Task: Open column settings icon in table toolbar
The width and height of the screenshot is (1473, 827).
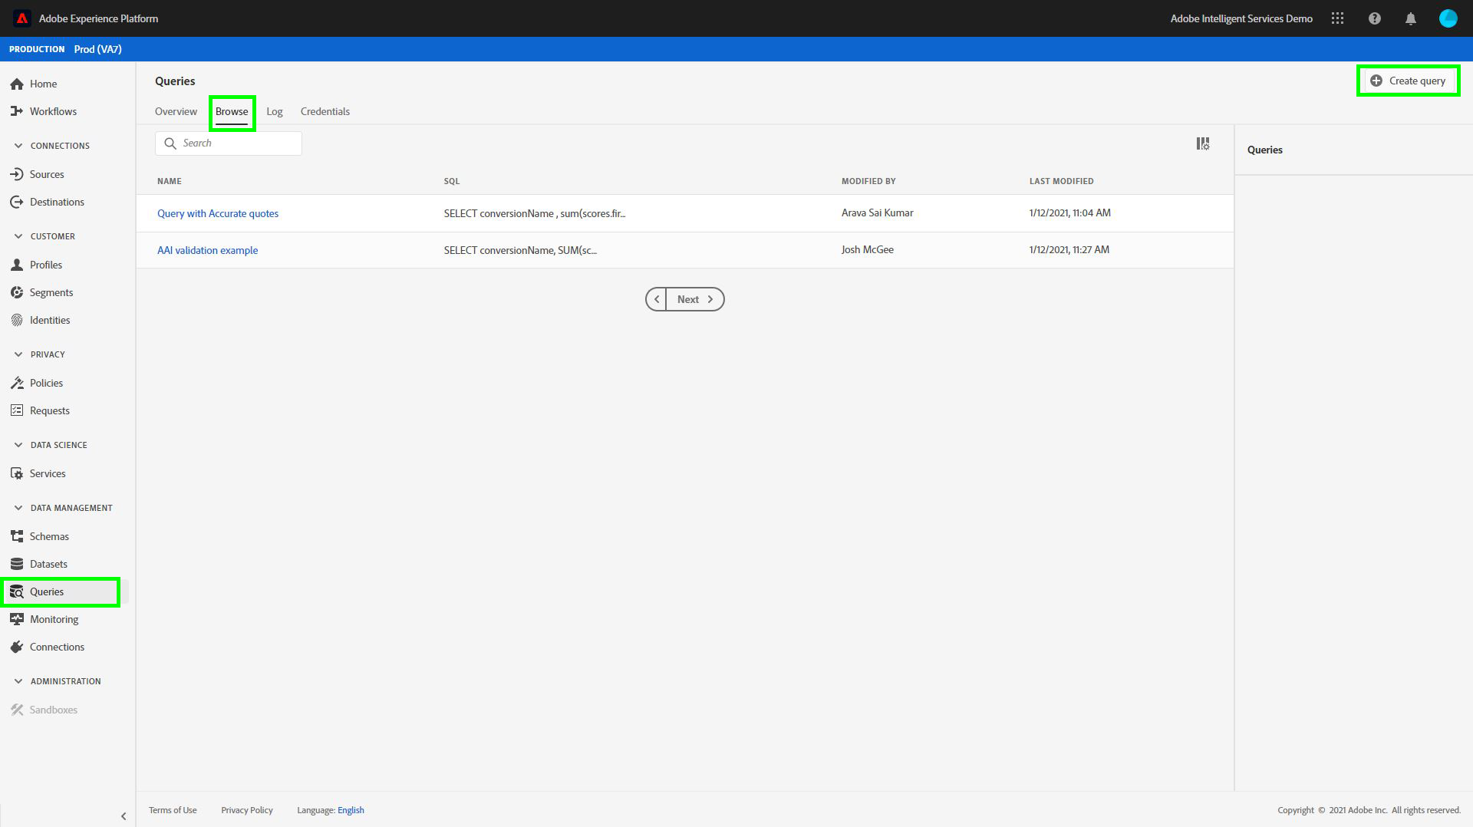Action: pos(1203,143)
